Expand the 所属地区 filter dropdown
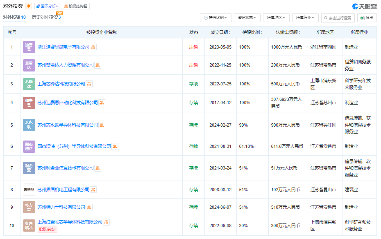 pyautogui.click(x=277, y=18)
